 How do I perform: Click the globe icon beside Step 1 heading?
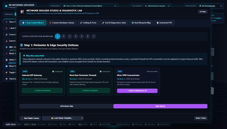[x=21, y=45]
